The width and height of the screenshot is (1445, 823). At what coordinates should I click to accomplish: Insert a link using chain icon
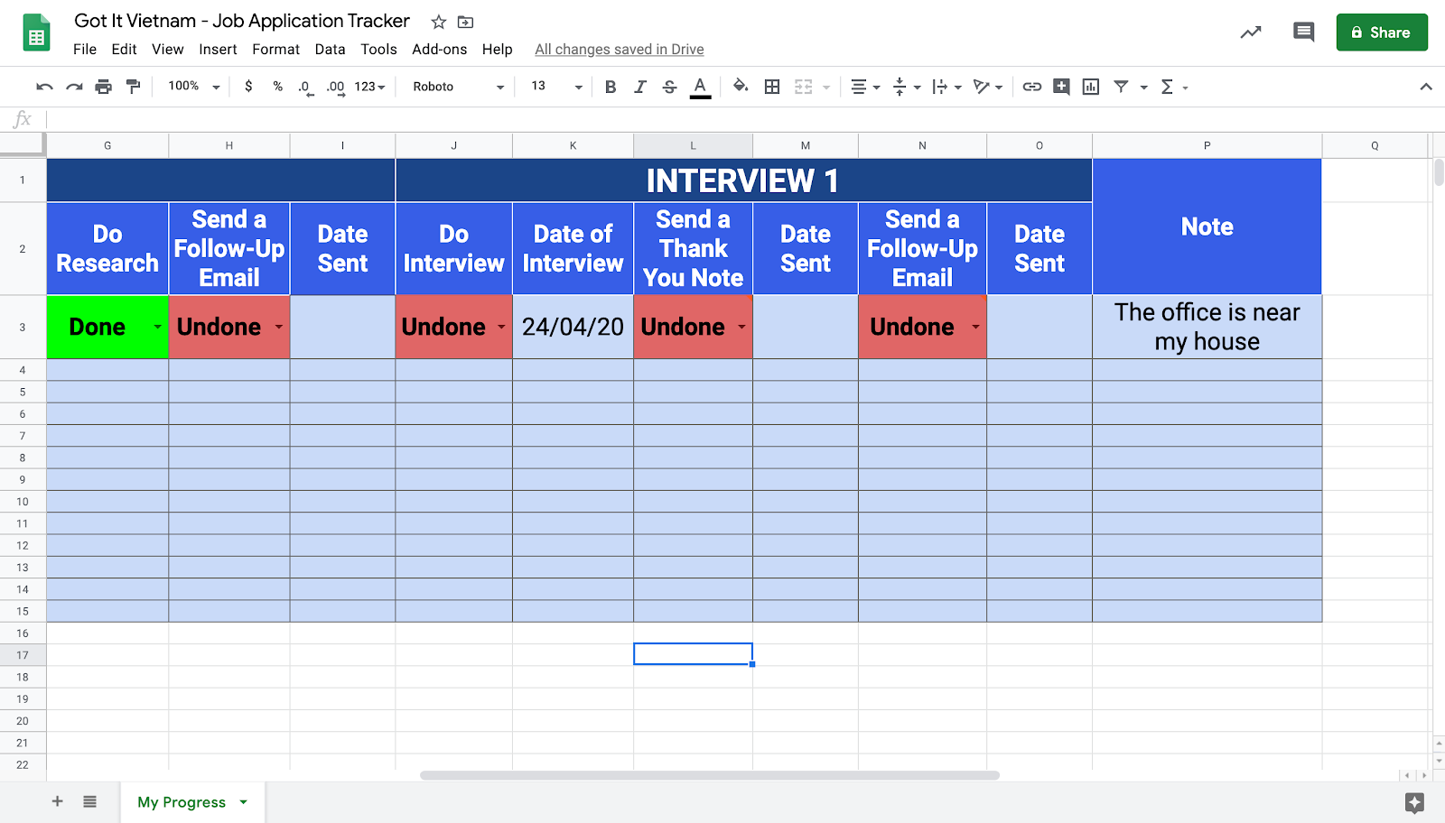[x=1032, y=87]
